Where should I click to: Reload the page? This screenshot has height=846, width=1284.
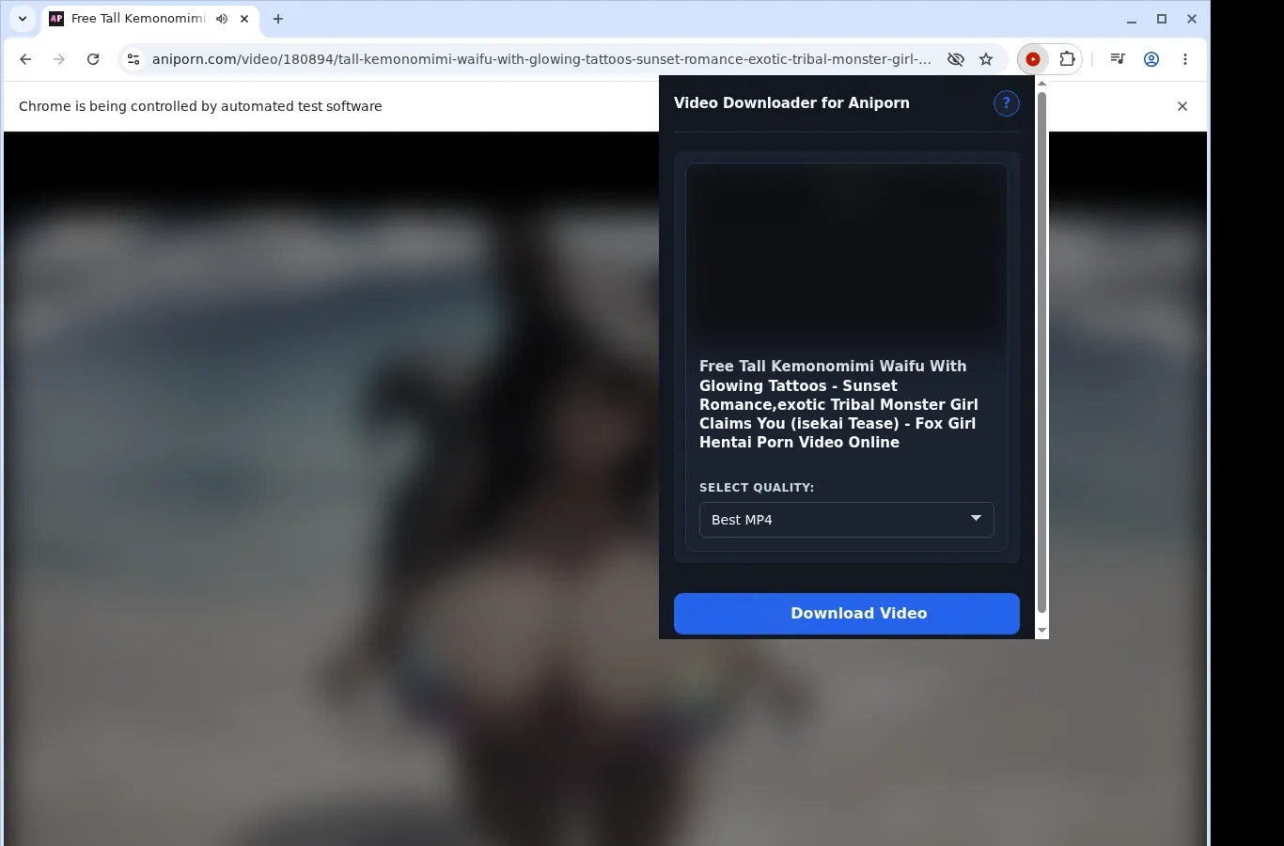coord(93,59)
